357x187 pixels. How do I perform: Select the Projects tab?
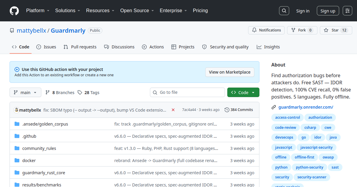click(x=183, y=47)
